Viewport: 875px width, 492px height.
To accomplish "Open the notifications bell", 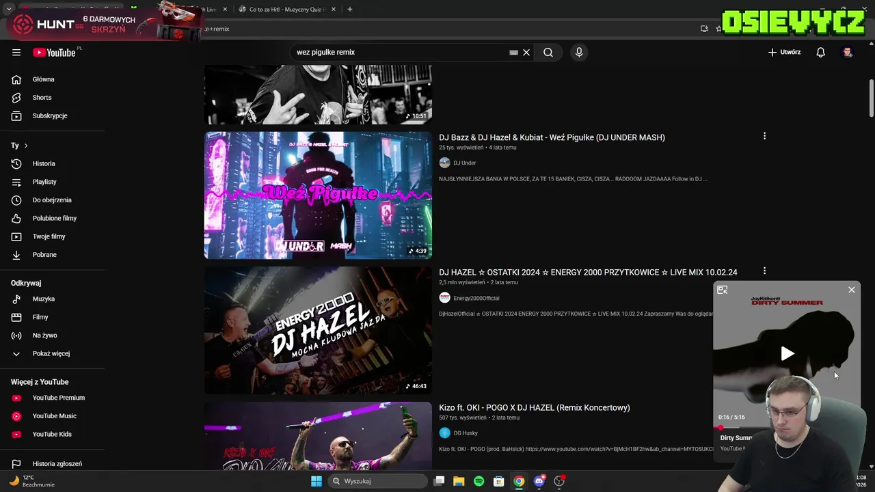I will point(820,52).
